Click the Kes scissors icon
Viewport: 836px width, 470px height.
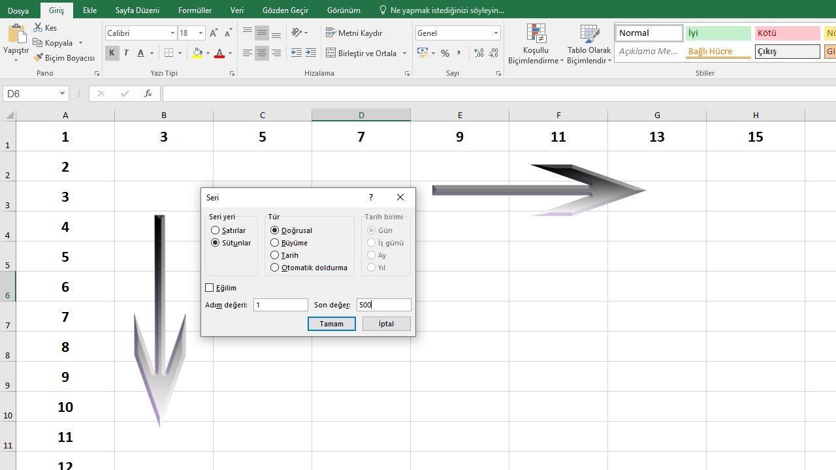pyautogui.click(x=38, y=28)
